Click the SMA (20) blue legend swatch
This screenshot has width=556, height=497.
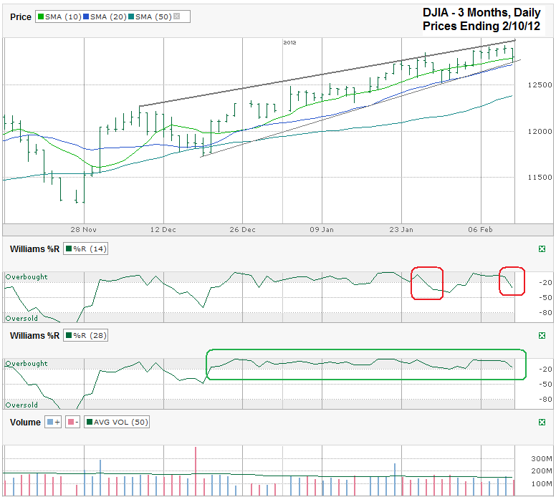click(x=86, y=16)
